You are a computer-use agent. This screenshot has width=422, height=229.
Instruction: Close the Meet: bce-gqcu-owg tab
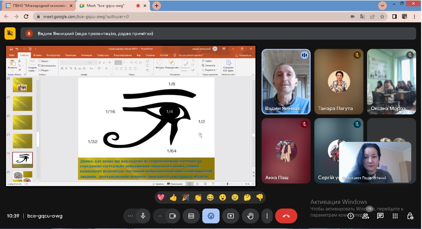pyautogui.click(x=145, y=6)
